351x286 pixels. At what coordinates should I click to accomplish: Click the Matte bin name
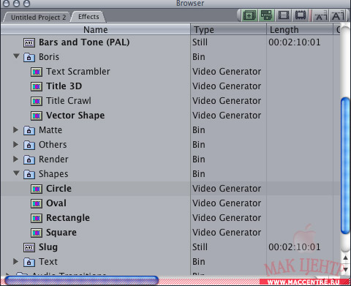pos(50,130)
